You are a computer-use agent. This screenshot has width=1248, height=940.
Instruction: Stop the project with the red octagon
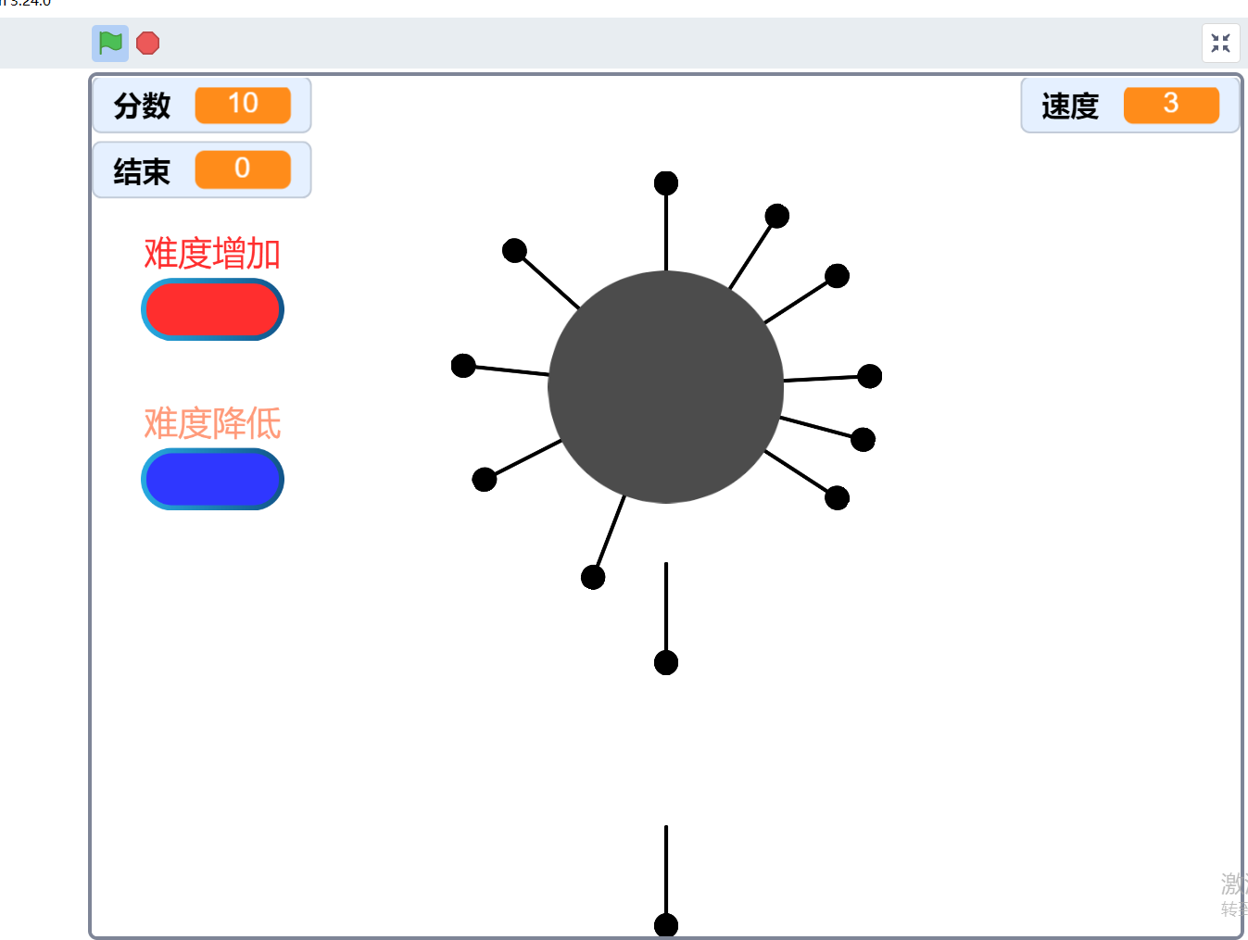click(x=148, y=43)
